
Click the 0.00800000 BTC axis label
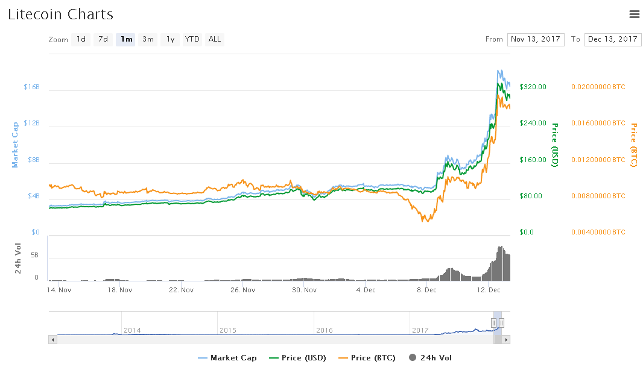pos(598,196)
